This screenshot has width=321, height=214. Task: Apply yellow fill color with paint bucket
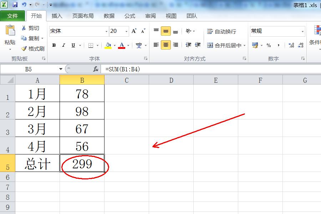[x=108, y=45]
